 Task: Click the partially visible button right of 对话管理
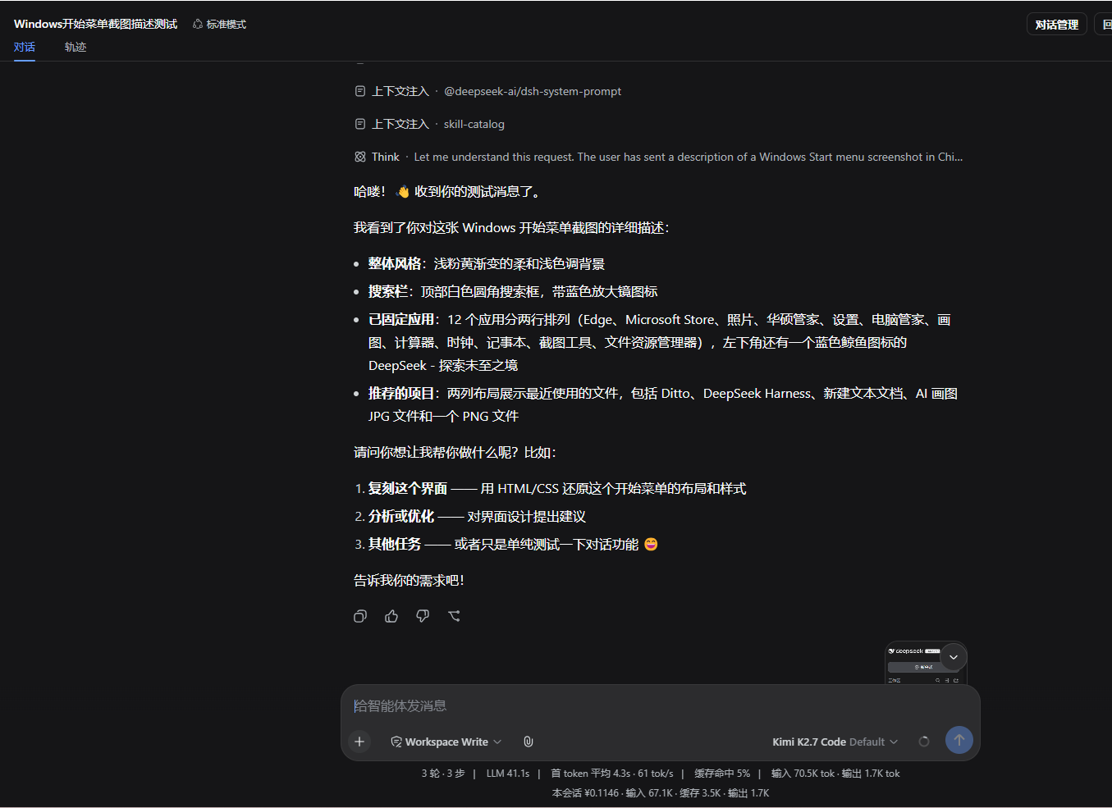[1105, 25]
